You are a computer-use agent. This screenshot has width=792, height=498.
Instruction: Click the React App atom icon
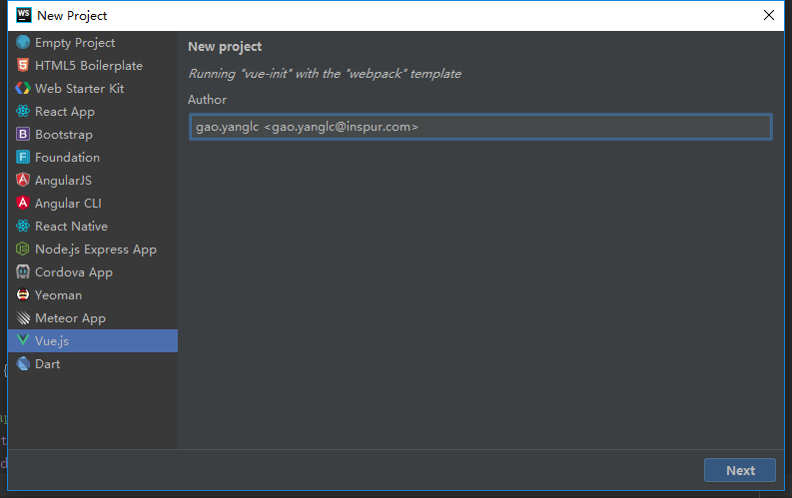(23, 111)
